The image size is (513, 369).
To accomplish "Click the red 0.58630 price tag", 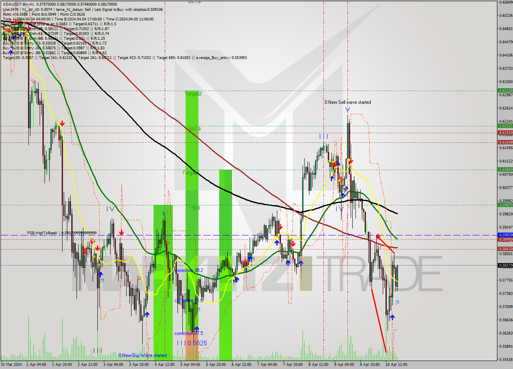I will tap(505, 249).
